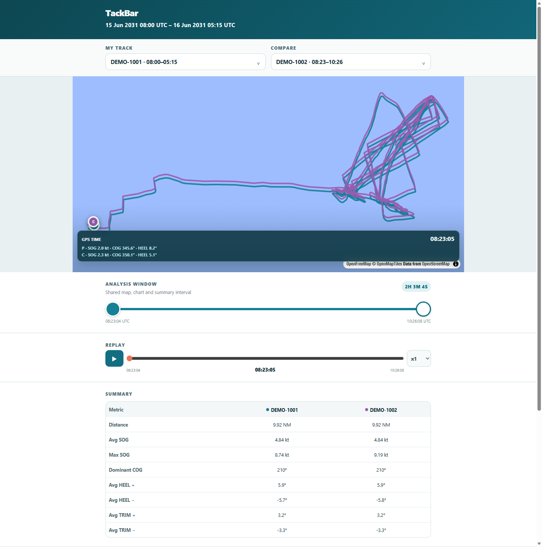The width and height of the screenshot is (542, 547).
Task: Click the Metric column header
Action: (116, 410)
